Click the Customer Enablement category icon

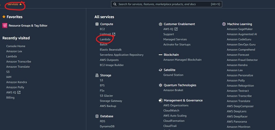click(x=160, y=24)
